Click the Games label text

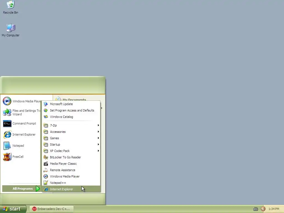pyautogui.click(x=54, y=138)
